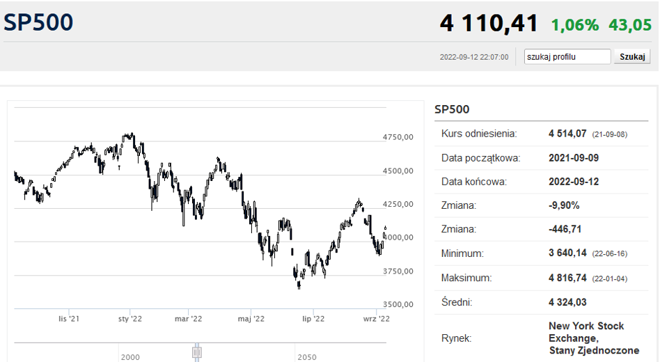The image size is (660, 362).
Task: Click the 1,06% percentage change
Action: click(x=574, y=25)
